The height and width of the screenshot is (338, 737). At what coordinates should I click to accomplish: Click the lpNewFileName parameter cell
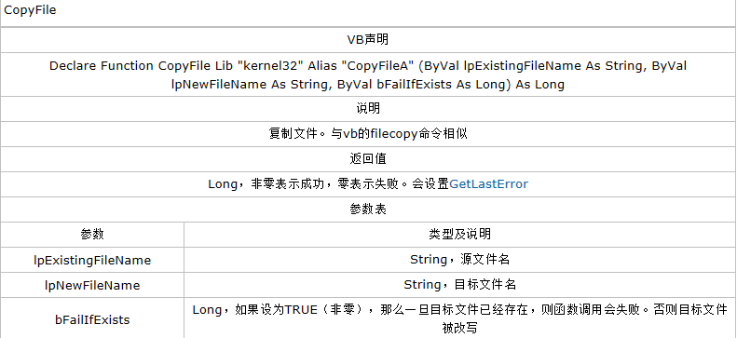coord(92,286)
